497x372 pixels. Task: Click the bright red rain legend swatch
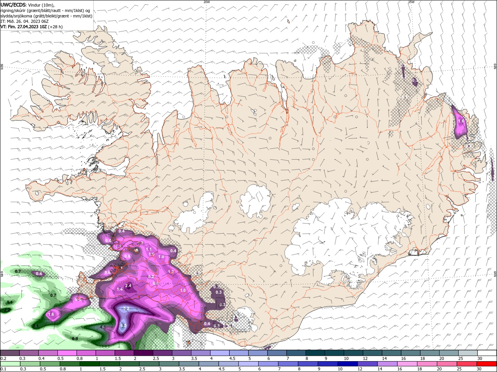coord(487,364)
